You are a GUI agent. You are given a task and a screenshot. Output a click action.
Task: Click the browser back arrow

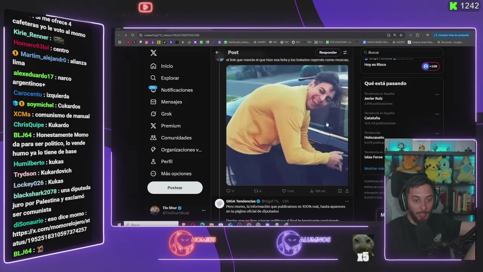point(119,35)
